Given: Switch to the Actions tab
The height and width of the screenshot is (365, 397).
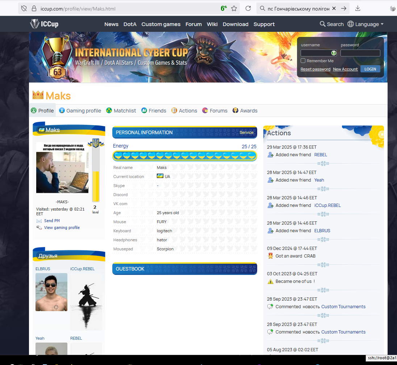Looking at the screenshot, I should tap(184, 111).
